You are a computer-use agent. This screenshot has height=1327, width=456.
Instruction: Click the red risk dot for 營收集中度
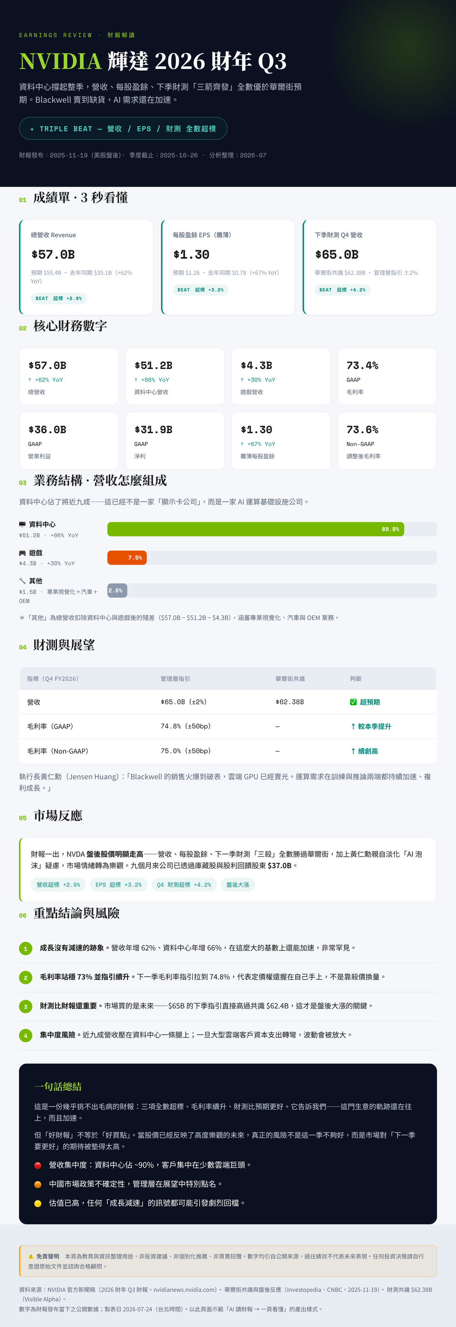[x=37, y=1165]
